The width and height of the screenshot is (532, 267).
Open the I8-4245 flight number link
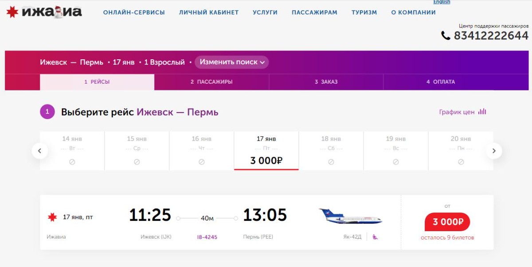point(207,237)
